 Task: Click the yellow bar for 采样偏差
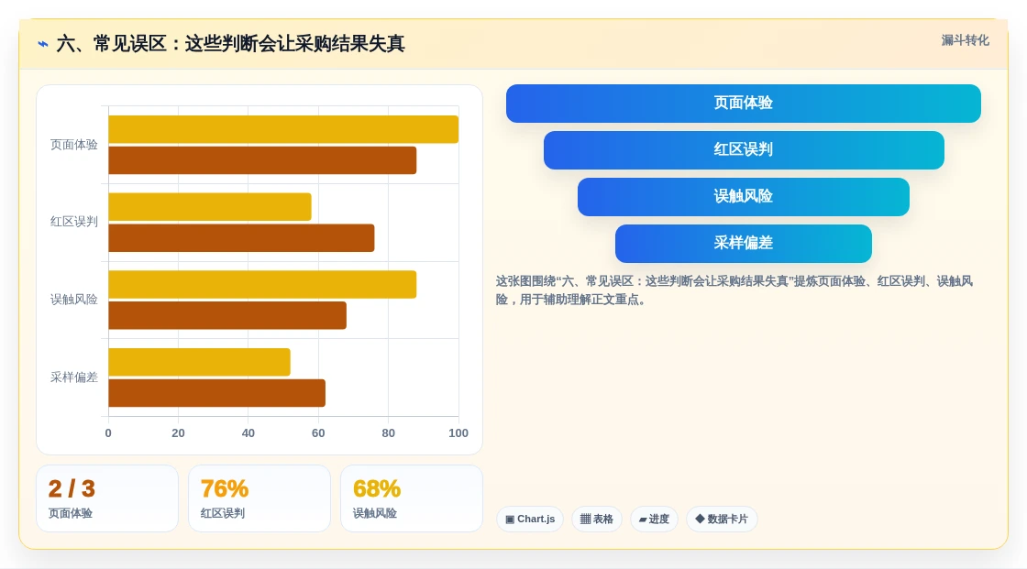[x=199, y=362]
